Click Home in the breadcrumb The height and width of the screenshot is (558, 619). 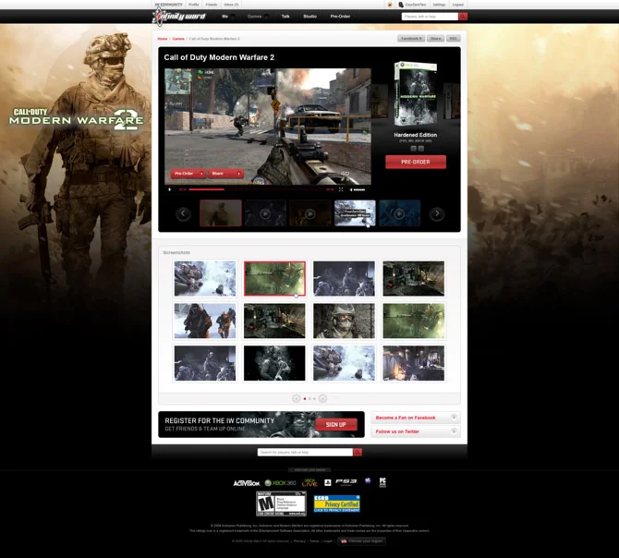click(x=163, y=39)
